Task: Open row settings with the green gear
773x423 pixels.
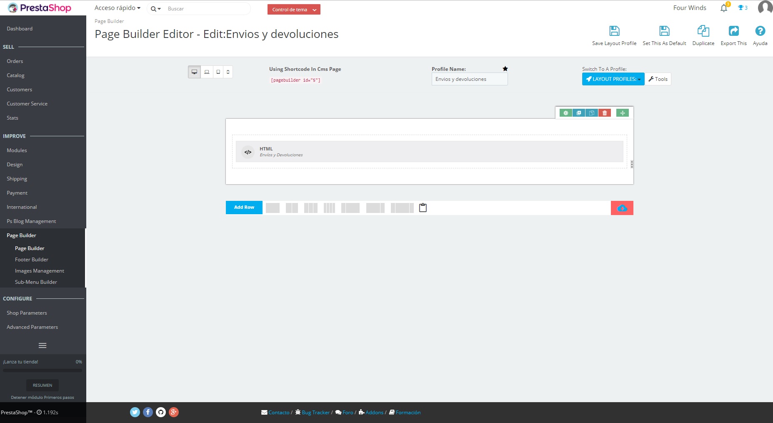Action: pyautogui.click(x=565, y=113)
